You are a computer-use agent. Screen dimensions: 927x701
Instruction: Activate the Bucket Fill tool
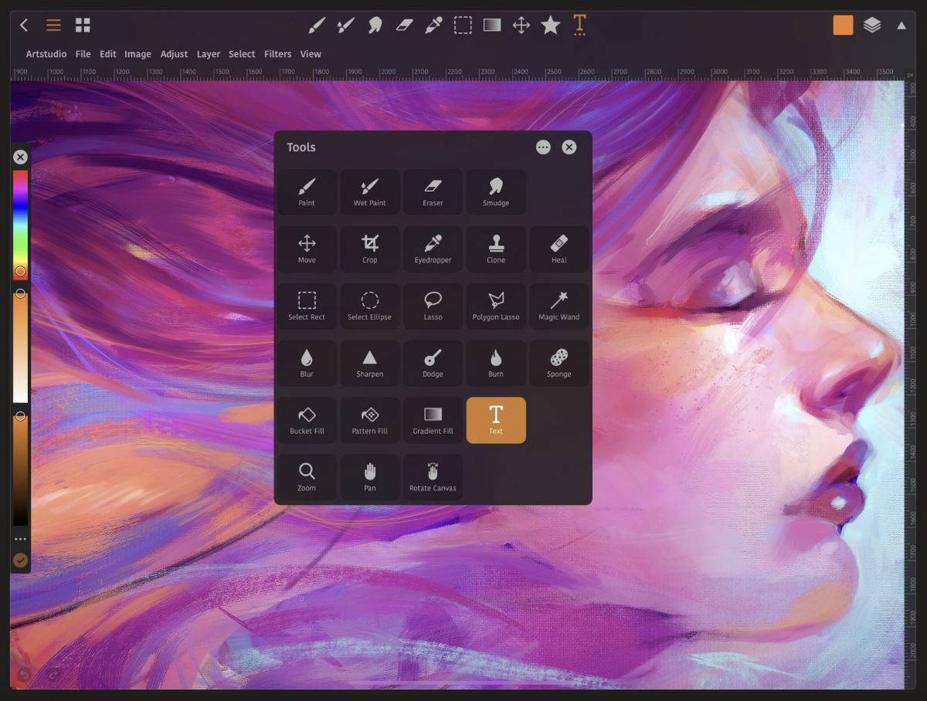point(307,420)
